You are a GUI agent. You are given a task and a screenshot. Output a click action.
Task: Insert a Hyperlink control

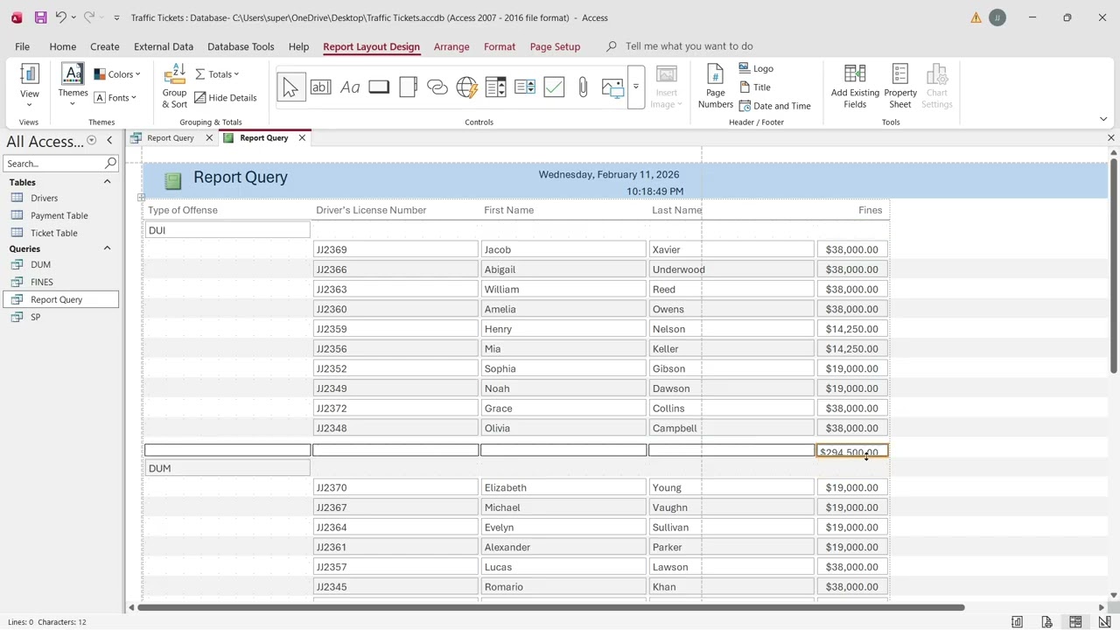(437, 87)
